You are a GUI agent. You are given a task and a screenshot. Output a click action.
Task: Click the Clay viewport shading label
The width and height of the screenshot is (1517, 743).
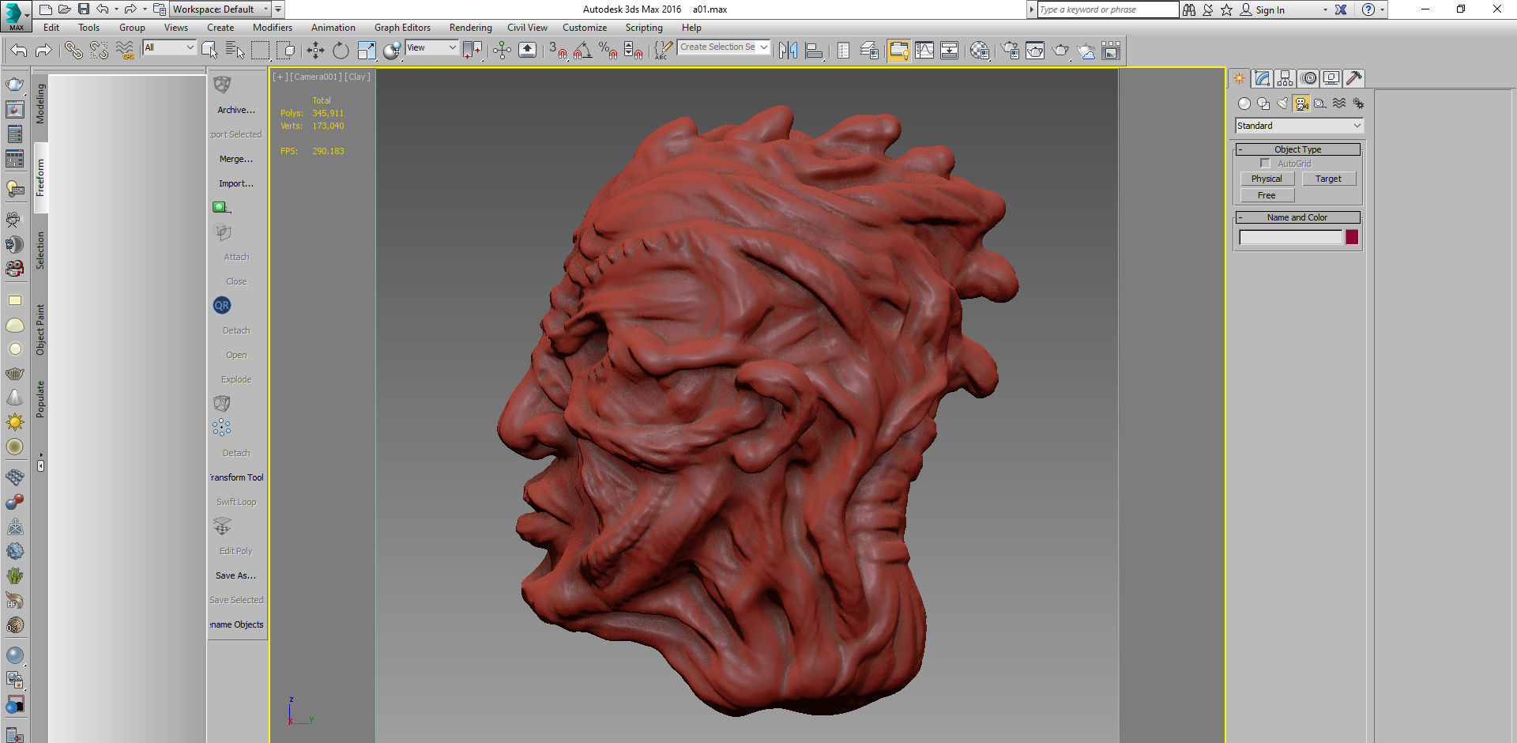pyautogui.click(x=357, y=77)
